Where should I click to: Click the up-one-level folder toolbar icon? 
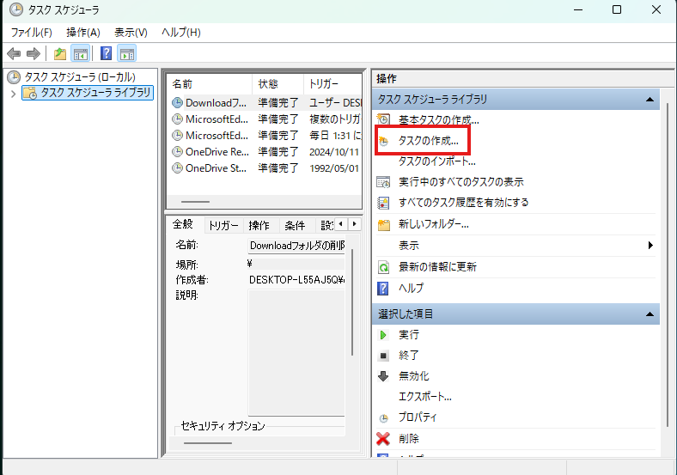(x=60, y=54)
